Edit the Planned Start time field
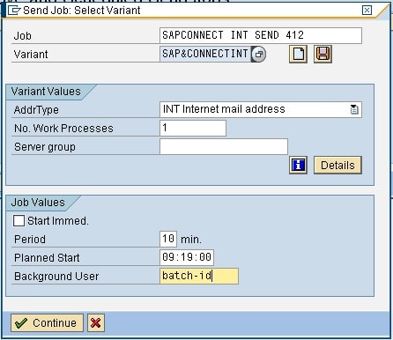The height and width of the screenshot is (340, 393). 187,257
